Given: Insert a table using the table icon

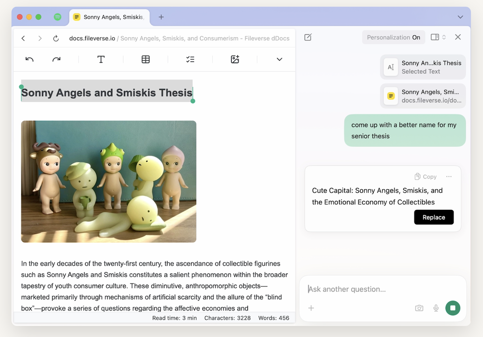Looking at the screenshot, I should [145, 59].
